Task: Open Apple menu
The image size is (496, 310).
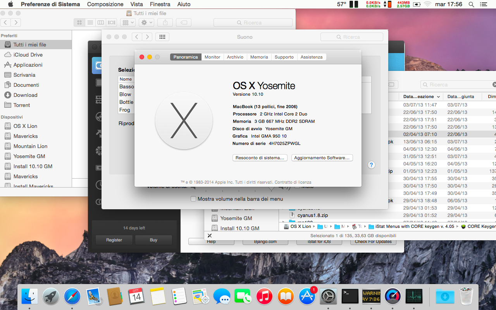Action: (10, 4)
